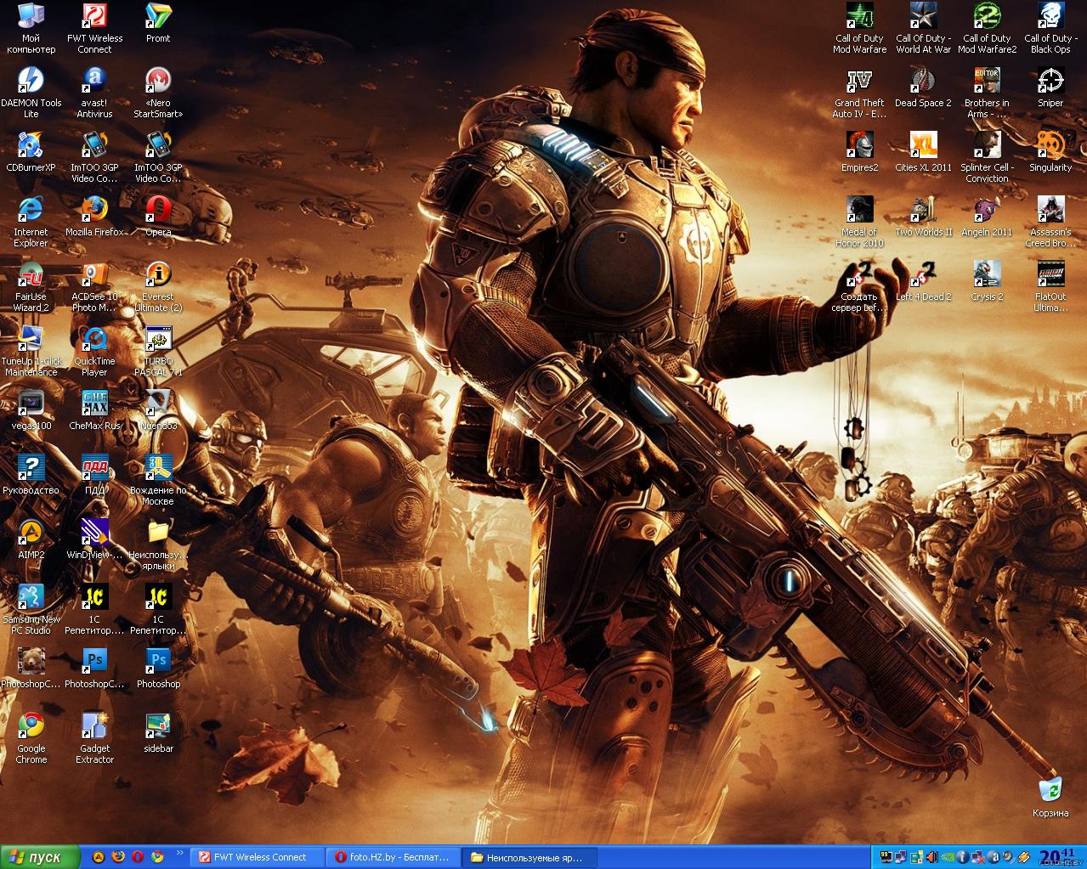
Task: Select the Gadget Extractor icon
Action: [94, 737]
